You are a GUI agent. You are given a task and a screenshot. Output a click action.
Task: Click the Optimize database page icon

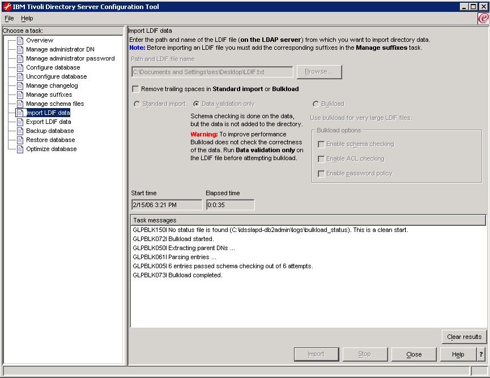[x=20, y=149]
